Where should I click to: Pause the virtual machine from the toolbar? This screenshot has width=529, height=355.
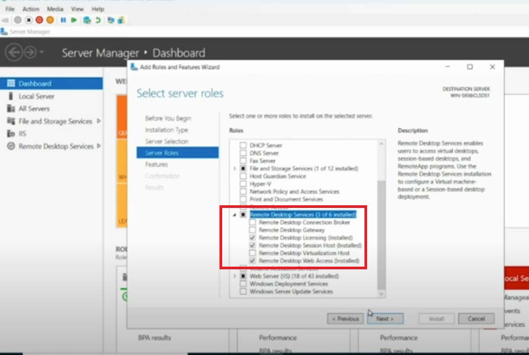click(x=63, y=20)
